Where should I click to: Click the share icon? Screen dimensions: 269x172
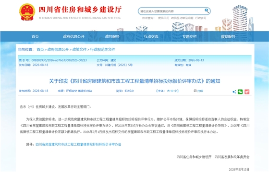point(234,92)
